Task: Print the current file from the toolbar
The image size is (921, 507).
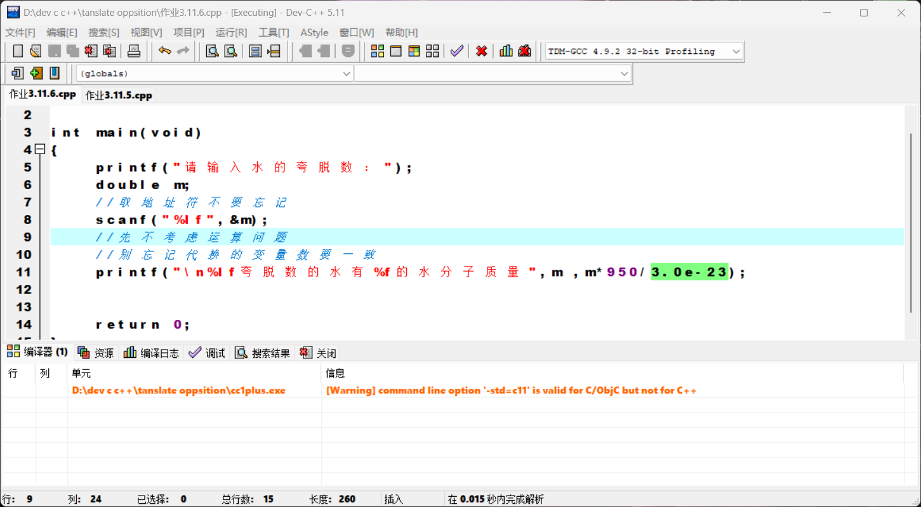Action: tap(134, 51)
